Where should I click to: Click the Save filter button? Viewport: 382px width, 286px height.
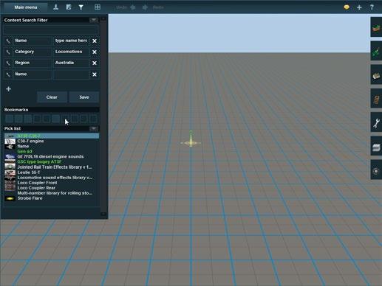[84, 97]
